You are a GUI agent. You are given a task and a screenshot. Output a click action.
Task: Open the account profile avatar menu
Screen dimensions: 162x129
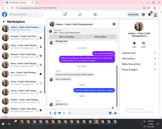156,15
